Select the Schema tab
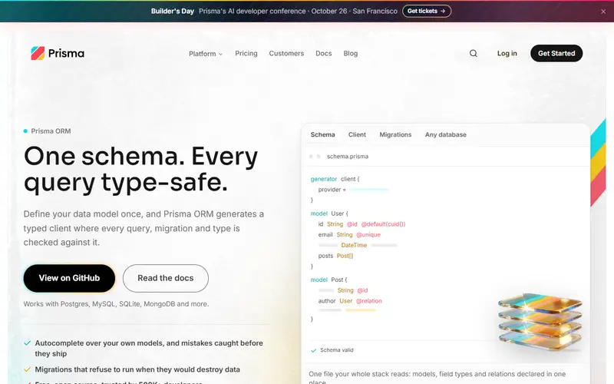Viewport: 614px width, 384px height. click(322, 134)
